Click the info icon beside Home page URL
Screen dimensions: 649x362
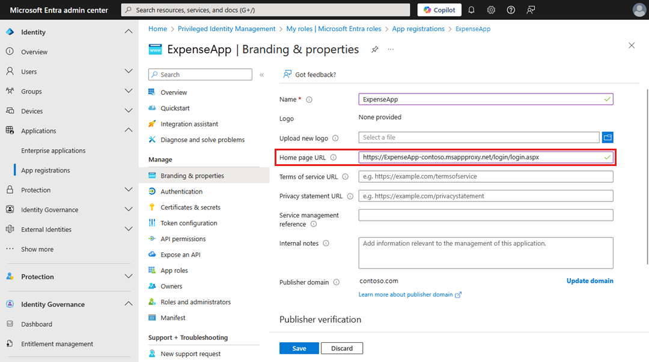pos(335,157)
